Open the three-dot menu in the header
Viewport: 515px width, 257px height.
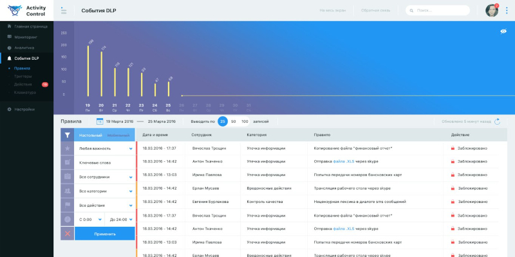pos(506,10)
